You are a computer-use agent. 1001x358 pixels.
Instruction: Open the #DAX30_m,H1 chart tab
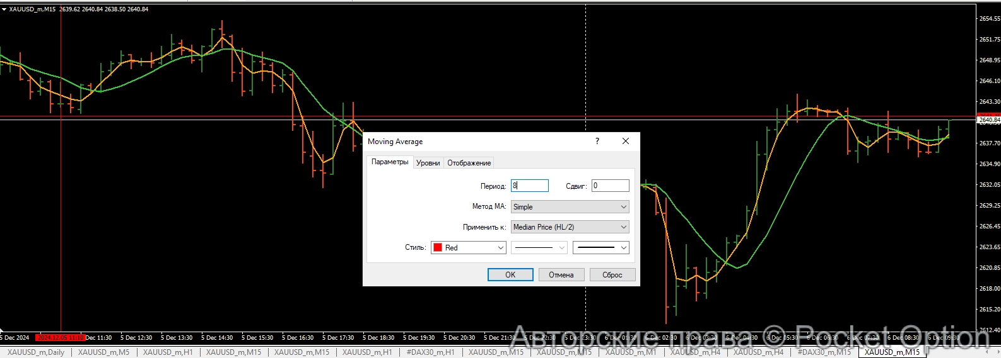pos(430,352)
